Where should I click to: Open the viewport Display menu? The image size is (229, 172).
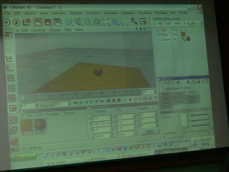point(55,30)
